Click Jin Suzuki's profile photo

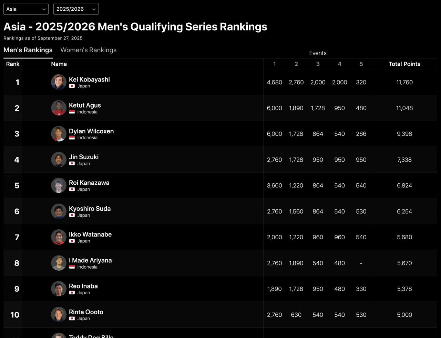click(59, 160)
